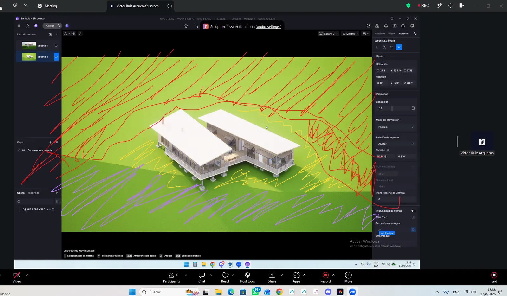The height and width of the screenshot is (296, 507).
Task: Switch to the Inspector tab
Action: click(x=403, y=34)
